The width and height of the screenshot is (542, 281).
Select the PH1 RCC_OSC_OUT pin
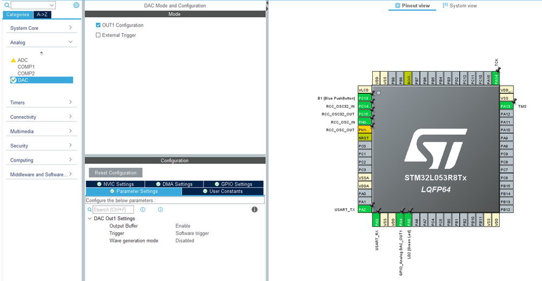365,130
